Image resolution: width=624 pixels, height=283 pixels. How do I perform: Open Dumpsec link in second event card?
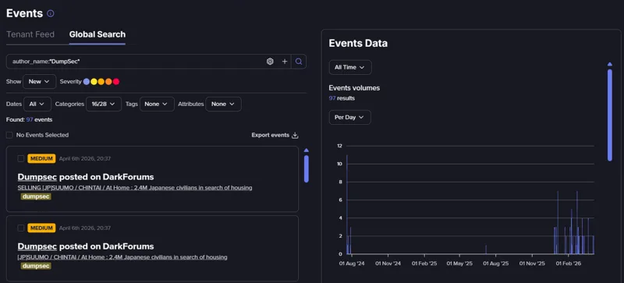pyautogui.click(x=37, y=246)
